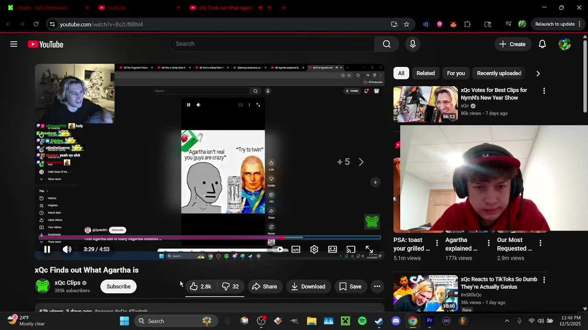Open Premiere Pro from the taskbar

(x=430, y=321)
